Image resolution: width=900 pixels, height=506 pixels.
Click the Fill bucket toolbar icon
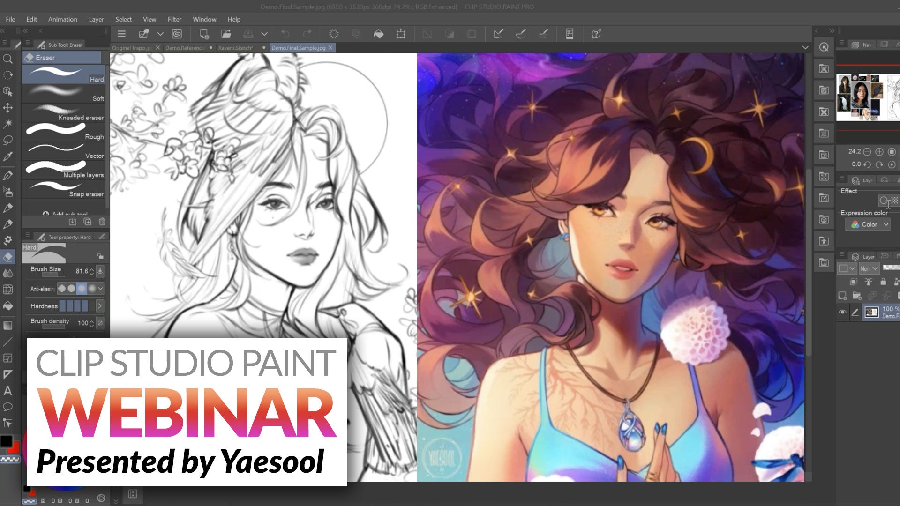point(378,34)
